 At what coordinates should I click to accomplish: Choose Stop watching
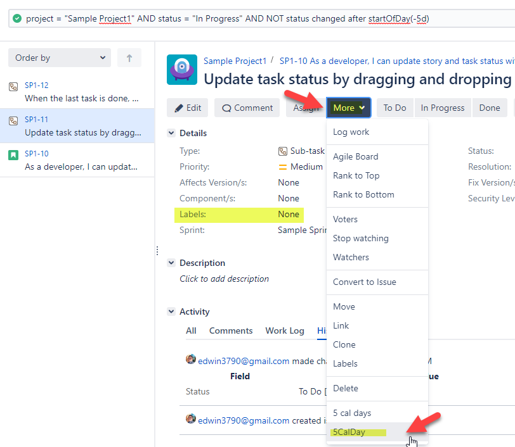pyautogui.click(x=377, y=238)
